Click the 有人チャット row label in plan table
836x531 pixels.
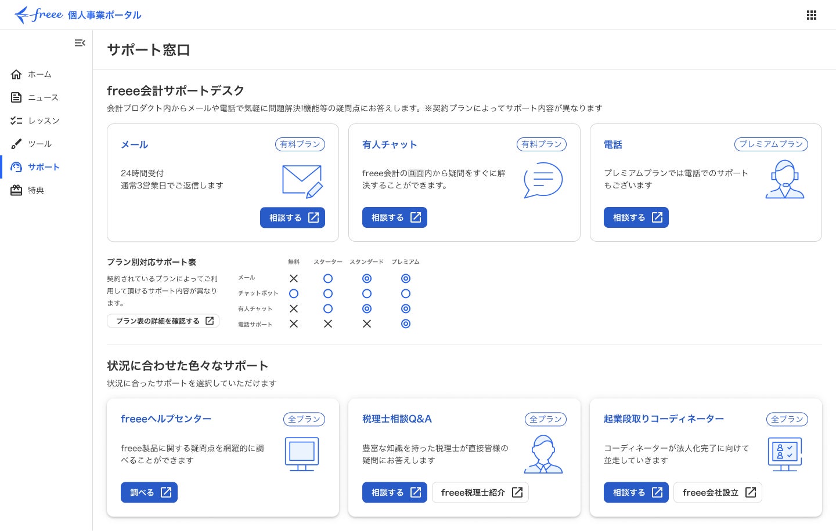coord(255,309)
